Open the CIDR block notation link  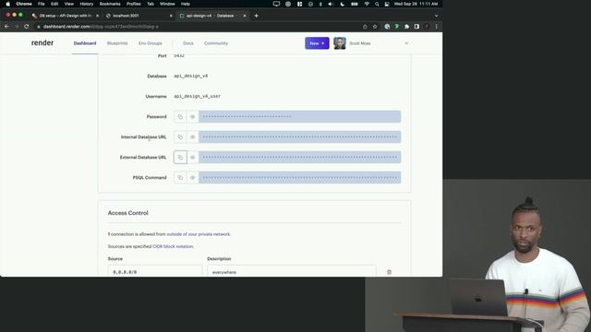coord(173,246)
